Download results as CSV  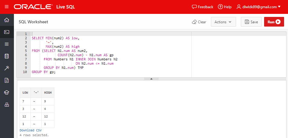click(31, 130)
